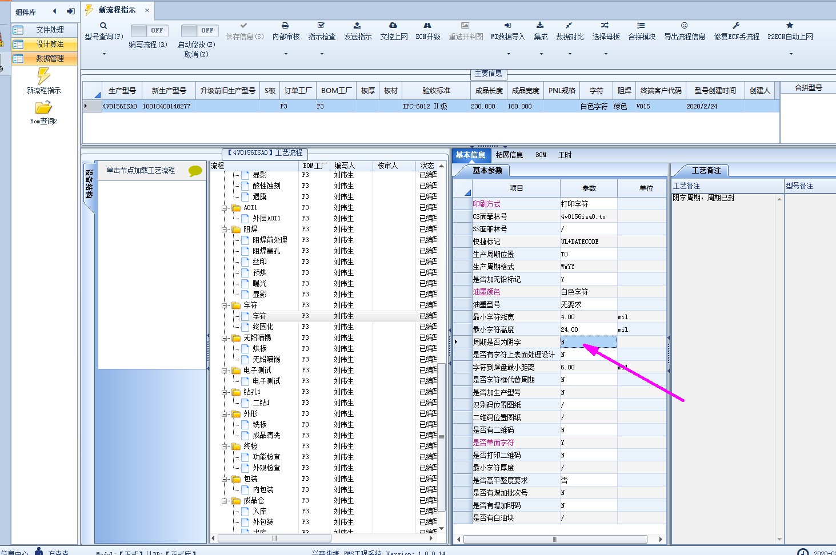Click the yellow chat bubble icon

[x=195, y=171]
